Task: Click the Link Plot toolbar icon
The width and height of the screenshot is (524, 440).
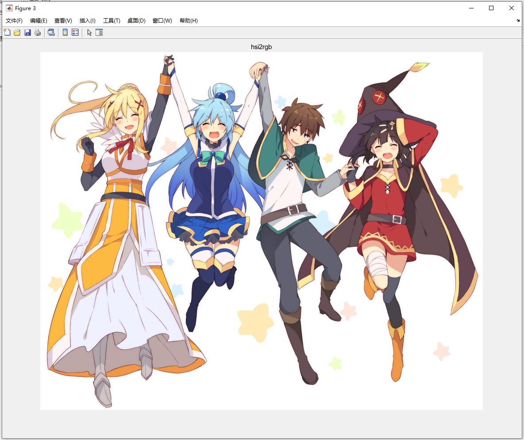Action: pyautogui.click(x=51, y=32)
